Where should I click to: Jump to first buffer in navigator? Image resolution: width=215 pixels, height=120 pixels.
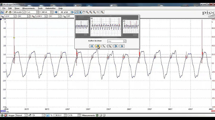(x=92, y=46)
